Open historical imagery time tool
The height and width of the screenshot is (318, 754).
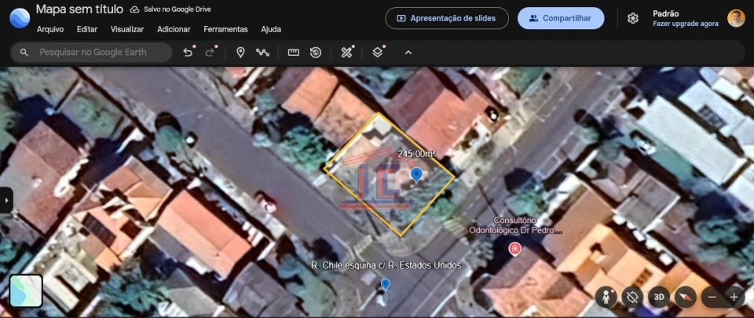point(316,53)
